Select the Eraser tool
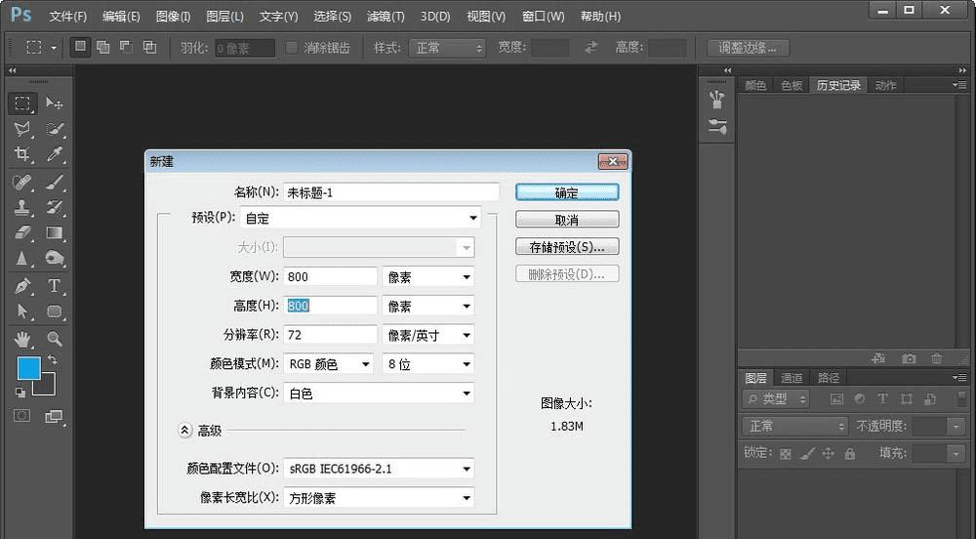 coord(21,233)
